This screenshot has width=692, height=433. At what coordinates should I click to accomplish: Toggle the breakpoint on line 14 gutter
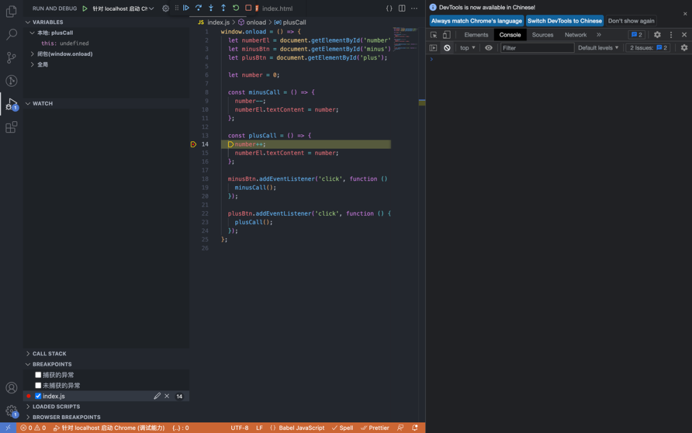(x=194, y=144)
